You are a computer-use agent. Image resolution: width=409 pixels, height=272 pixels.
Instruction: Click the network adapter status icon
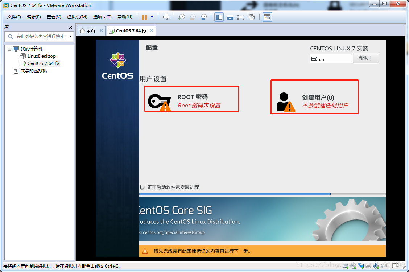pyautogui.click(x=361, y=266)
